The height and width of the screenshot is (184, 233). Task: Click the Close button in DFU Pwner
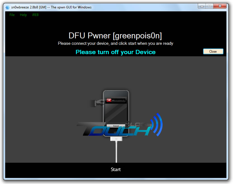(x=213, y=52)
